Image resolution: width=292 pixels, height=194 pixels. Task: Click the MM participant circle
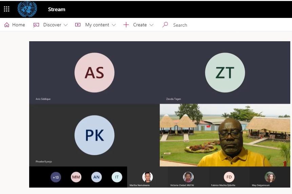76,177
